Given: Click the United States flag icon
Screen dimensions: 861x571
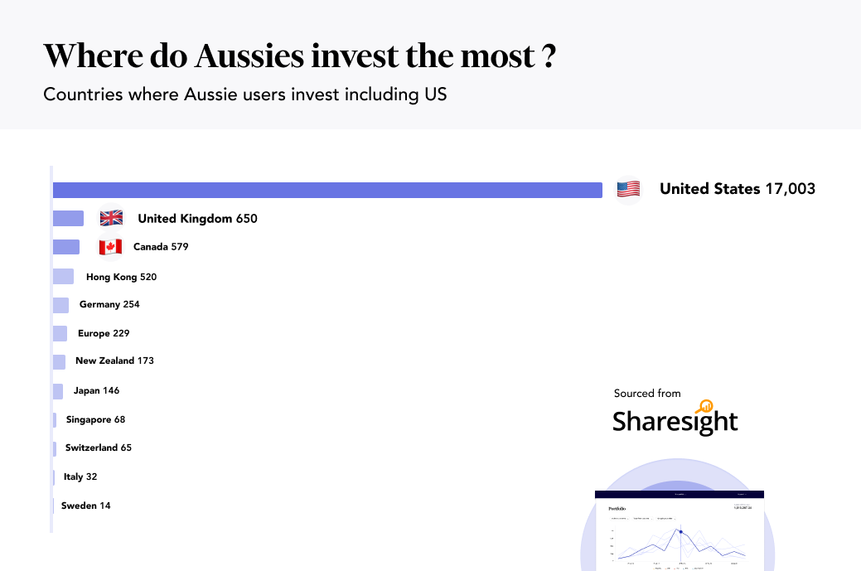Looking at the screenshot, I should [x=628, y=190].
